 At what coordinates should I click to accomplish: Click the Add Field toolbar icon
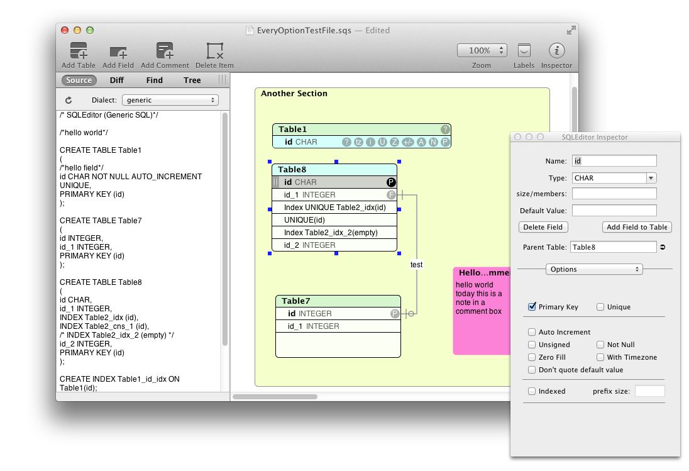118,50
